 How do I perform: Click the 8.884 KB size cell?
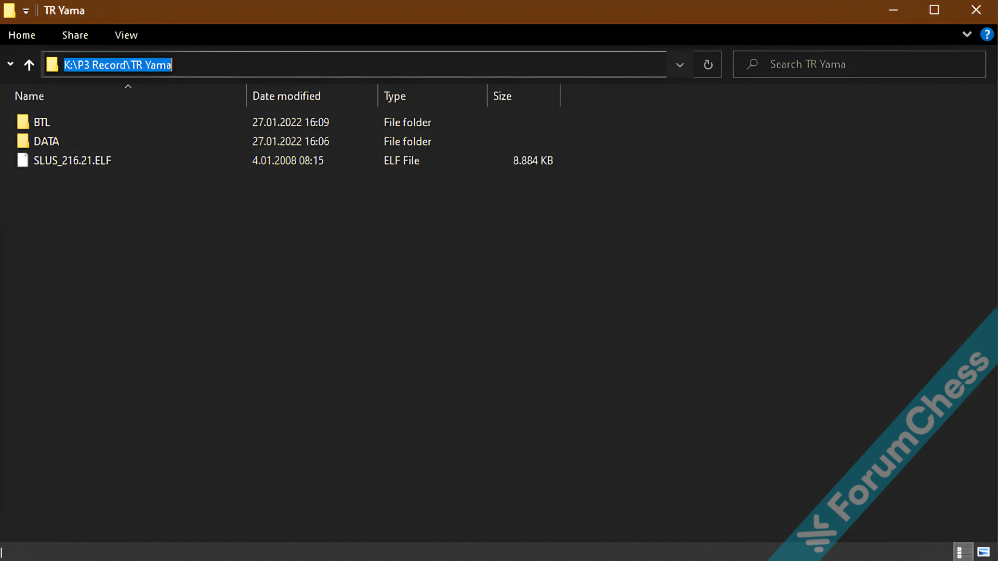coord(533,161)
